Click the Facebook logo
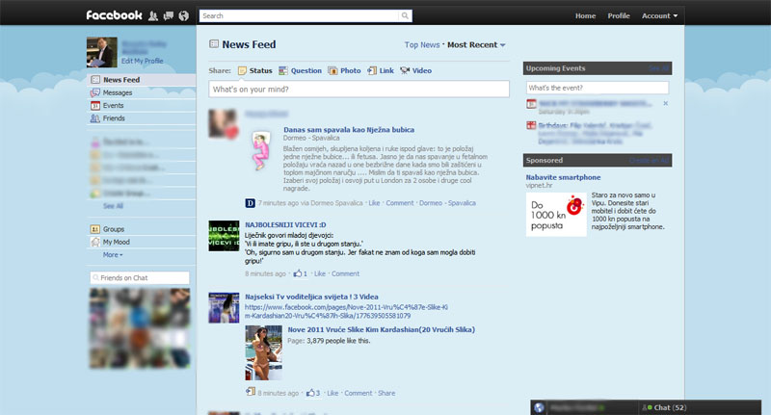Viewport: 771px width, 415px height. (x=114, y=15)
